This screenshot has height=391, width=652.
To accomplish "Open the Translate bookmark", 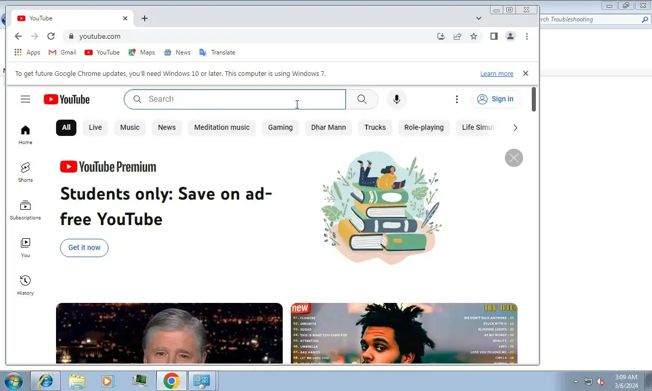I will 217,52.
